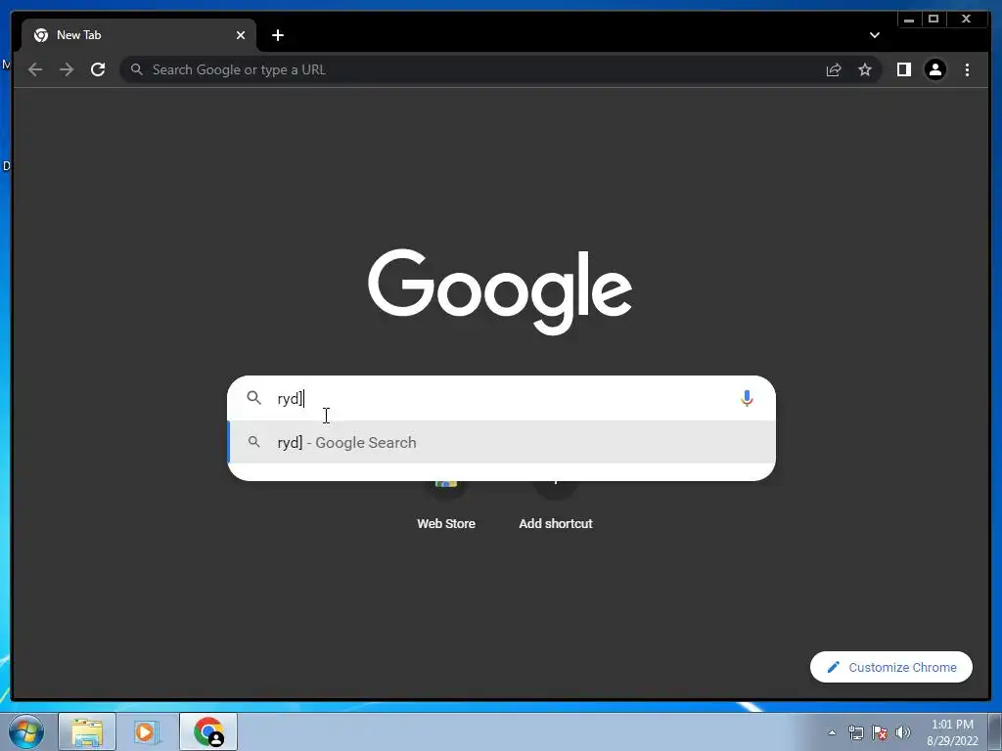Screen dimensions: 1002x751
Task: Click the Show desktop strip
Action: pos(995,731)
